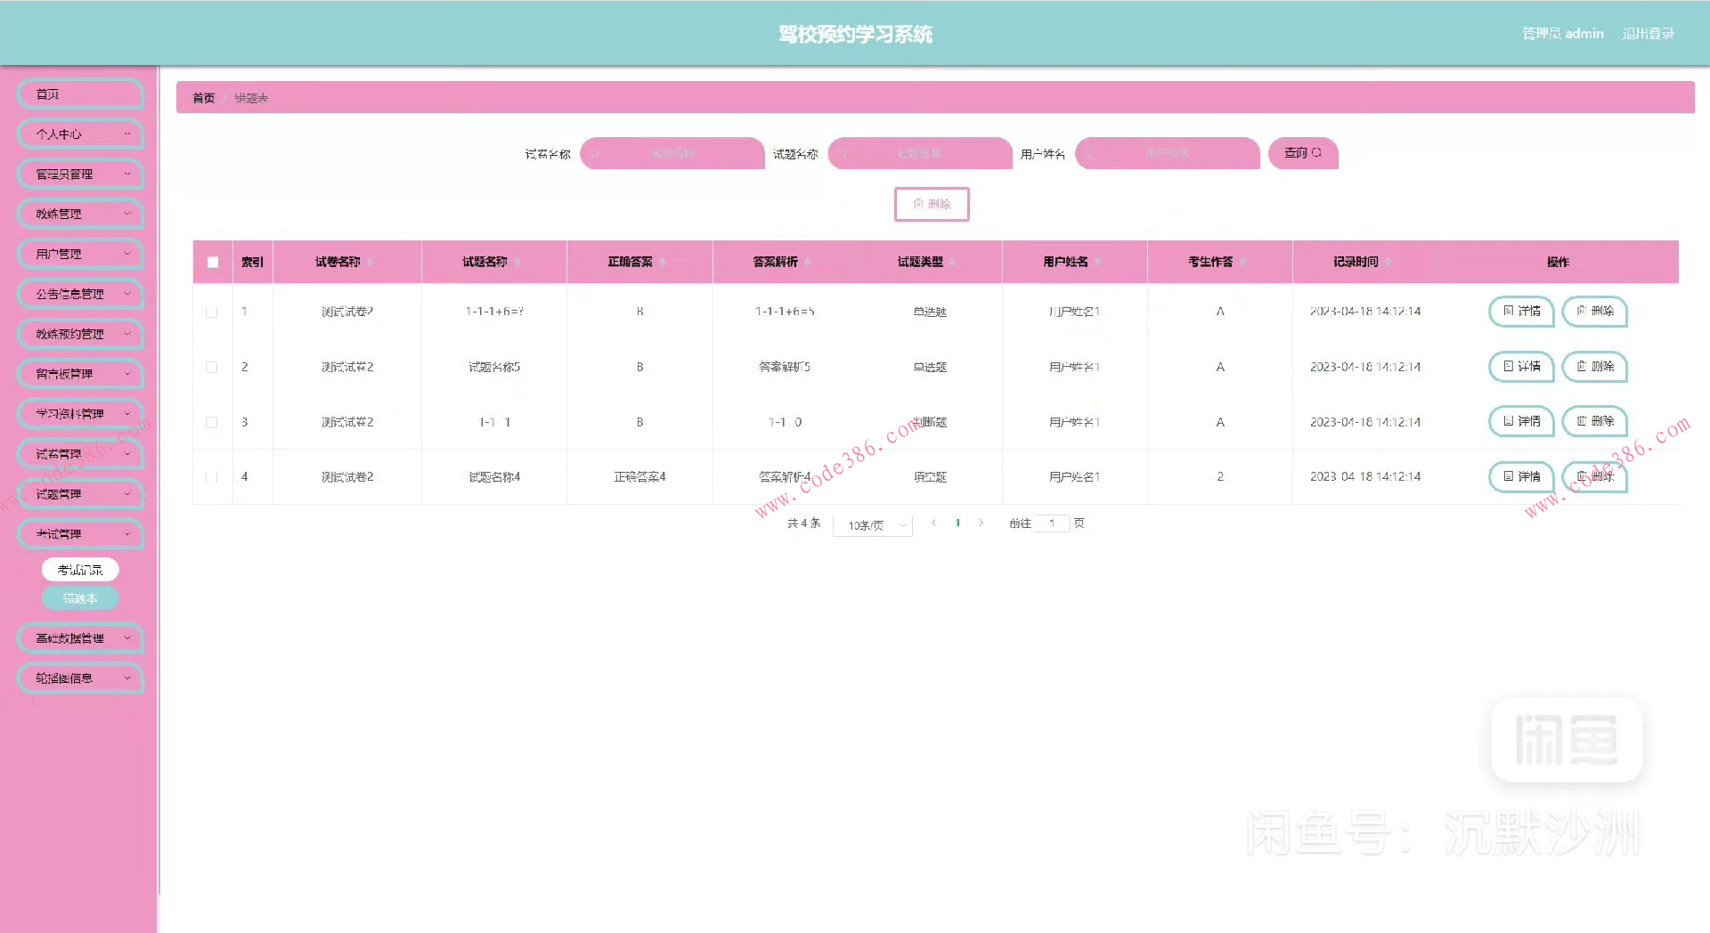The height and width of the screenshot is (933, 1710).
Task: Toggle the select-all checkbox in table header
Action: (213, 262)
